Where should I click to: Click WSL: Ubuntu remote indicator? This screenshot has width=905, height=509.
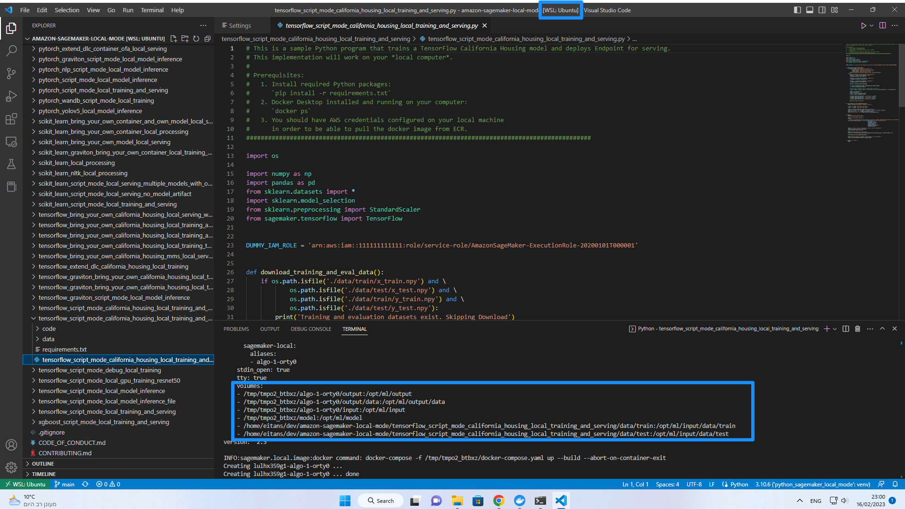pyautogui.click(x=25, y=484)
